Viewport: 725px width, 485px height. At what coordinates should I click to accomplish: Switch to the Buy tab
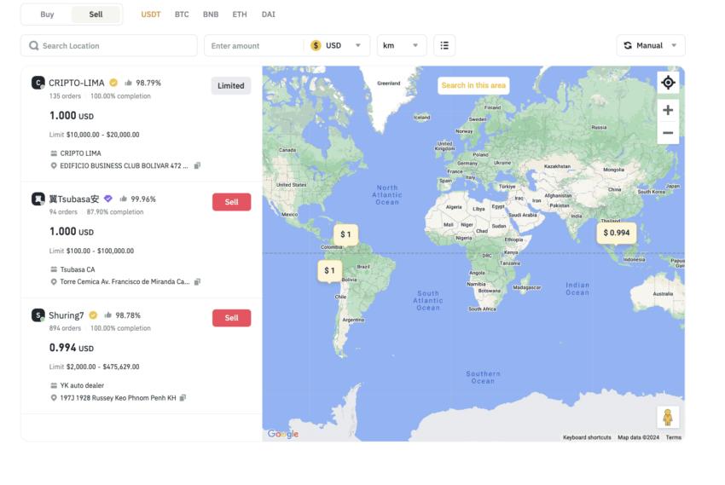pos(47,14)
